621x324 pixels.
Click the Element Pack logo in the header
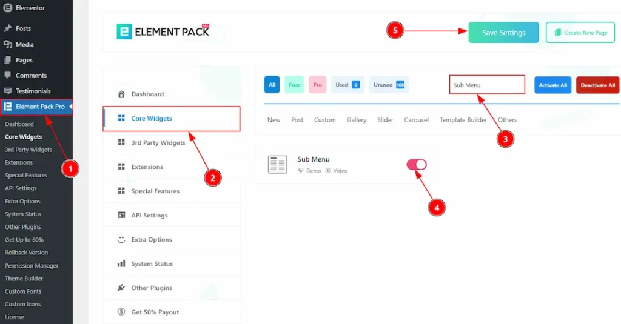pyautogui.click(x=163, y=31)
